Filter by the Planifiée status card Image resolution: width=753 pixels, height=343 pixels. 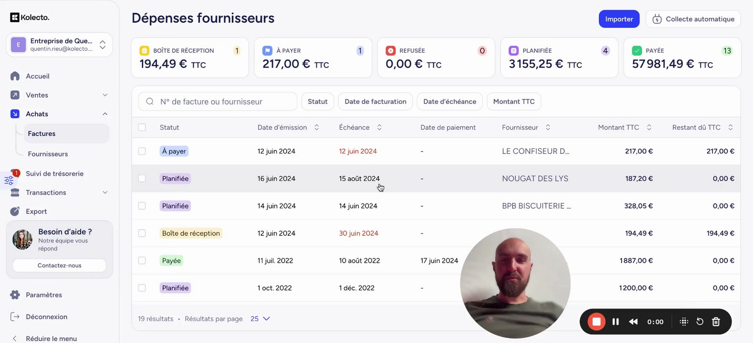[559, 58]
